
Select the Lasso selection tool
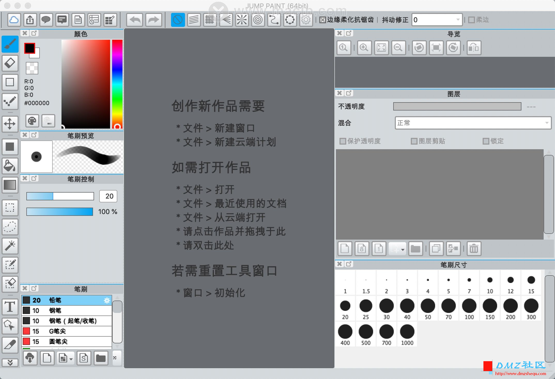[x=10, y=227]
